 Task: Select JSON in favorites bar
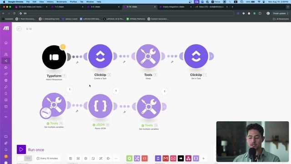(196, 159)
